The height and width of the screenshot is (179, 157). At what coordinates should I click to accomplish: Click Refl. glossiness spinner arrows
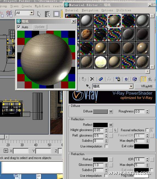point(106,136)
